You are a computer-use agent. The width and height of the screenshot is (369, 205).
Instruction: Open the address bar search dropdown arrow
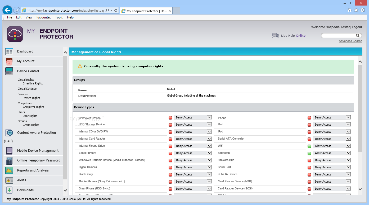(x=111, y=11)
